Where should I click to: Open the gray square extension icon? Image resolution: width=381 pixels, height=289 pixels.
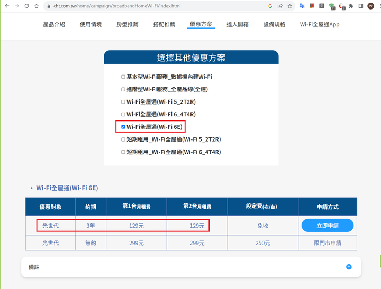coord(322,6)
